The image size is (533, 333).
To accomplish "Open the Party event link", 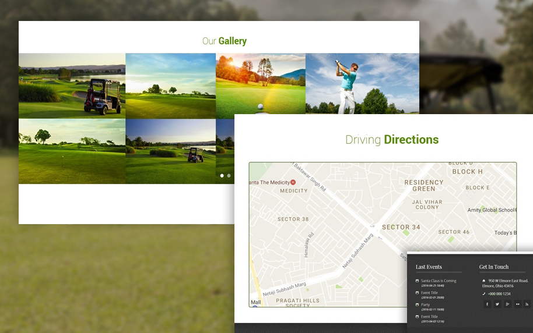I will pos(425,304).
